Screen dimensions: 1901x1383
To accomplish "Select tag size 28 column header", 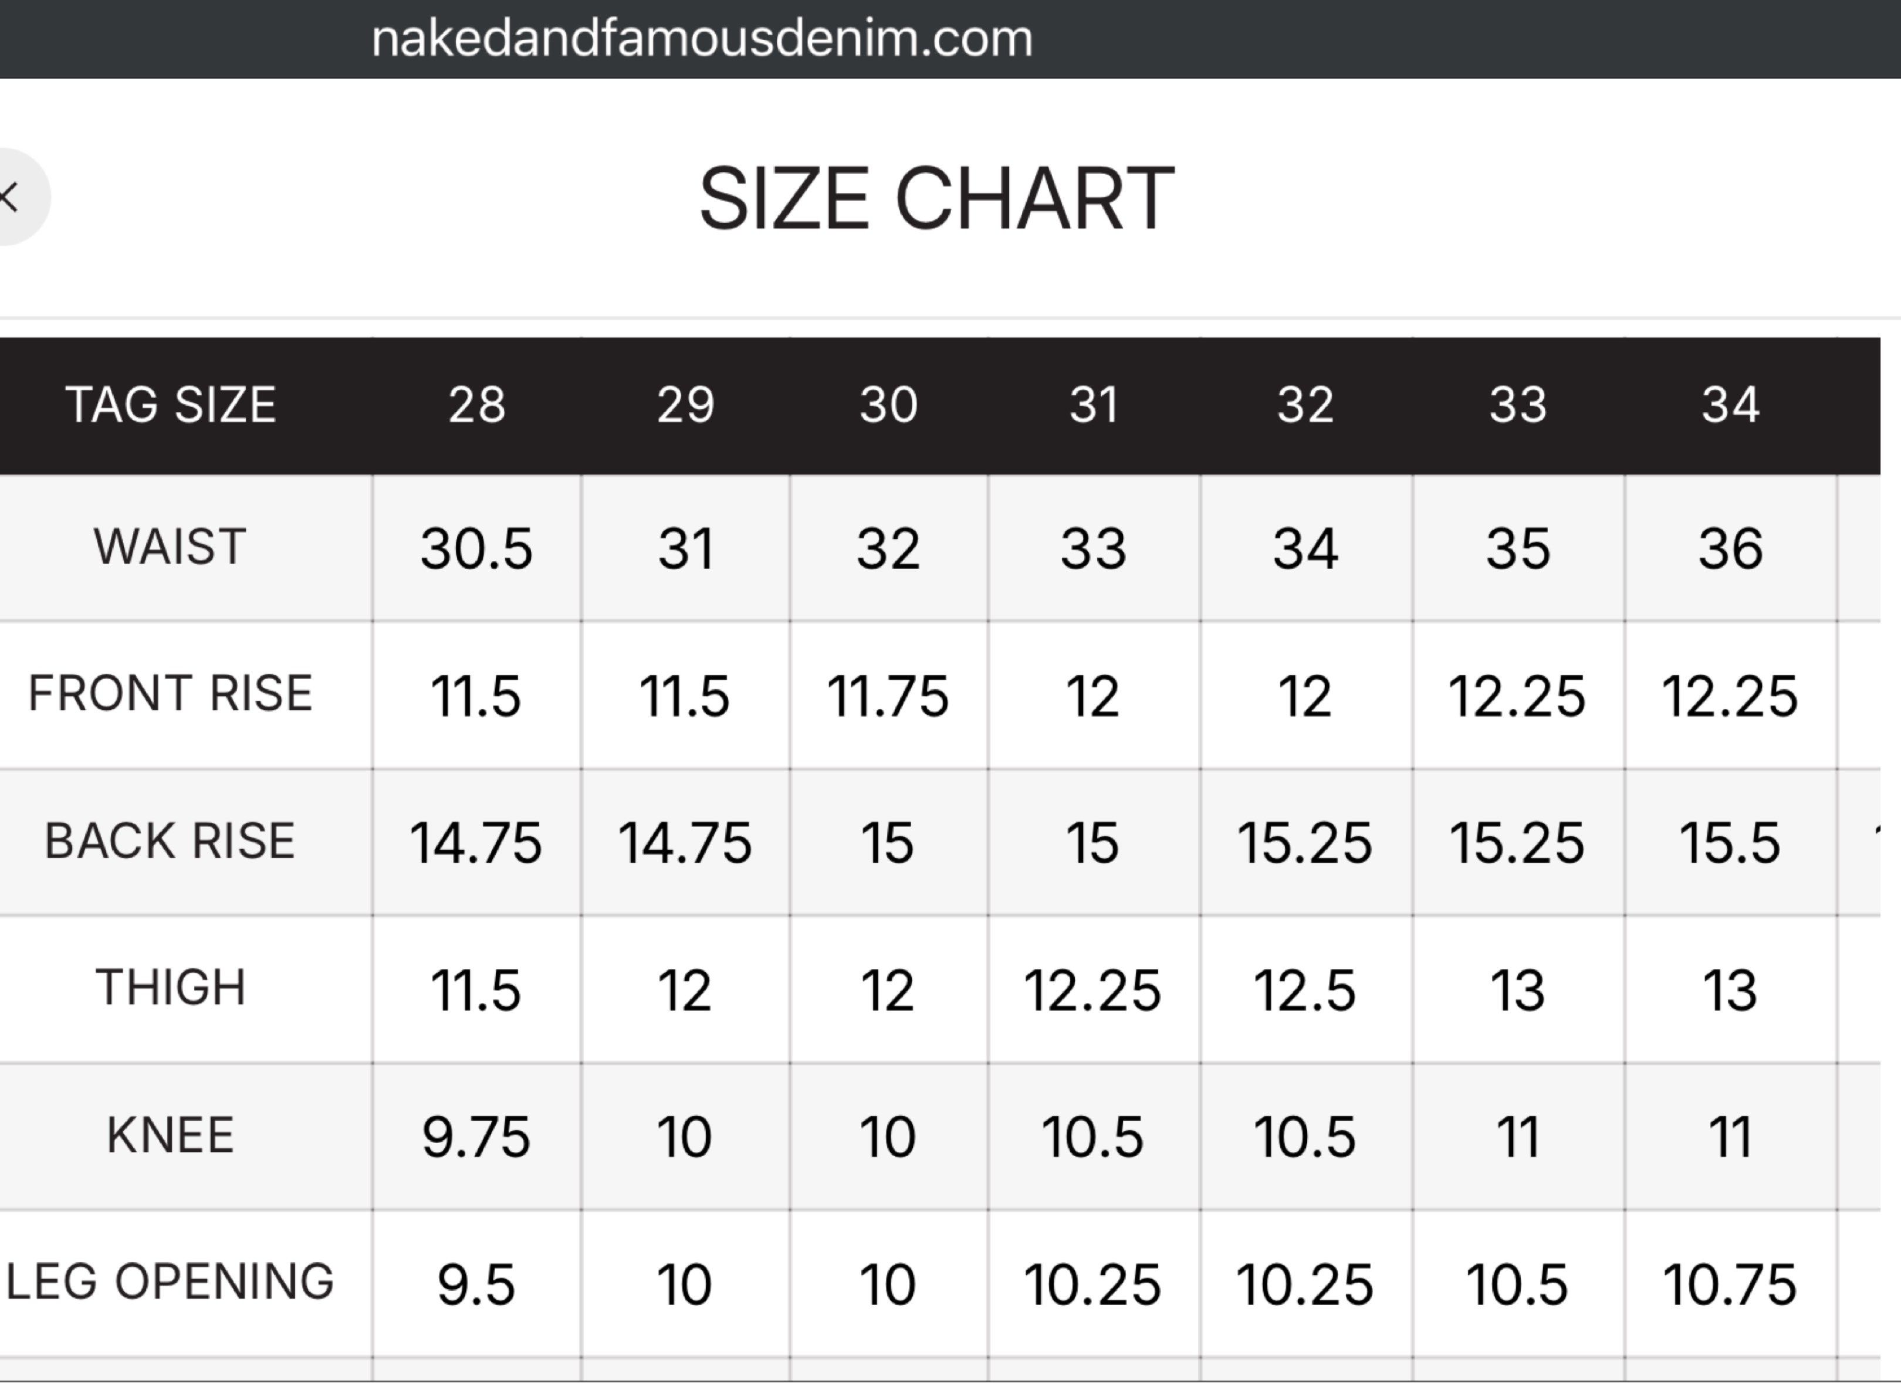I will pos(476,405).
